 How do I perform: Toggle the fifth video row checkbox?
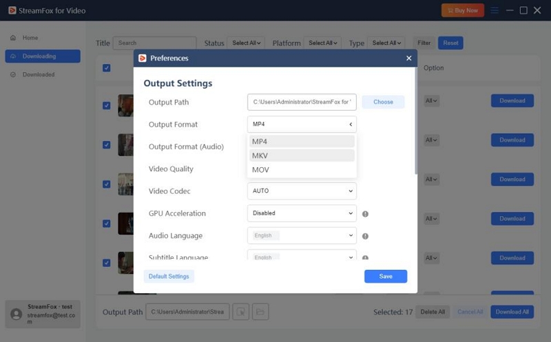click(x=107, y=263)
